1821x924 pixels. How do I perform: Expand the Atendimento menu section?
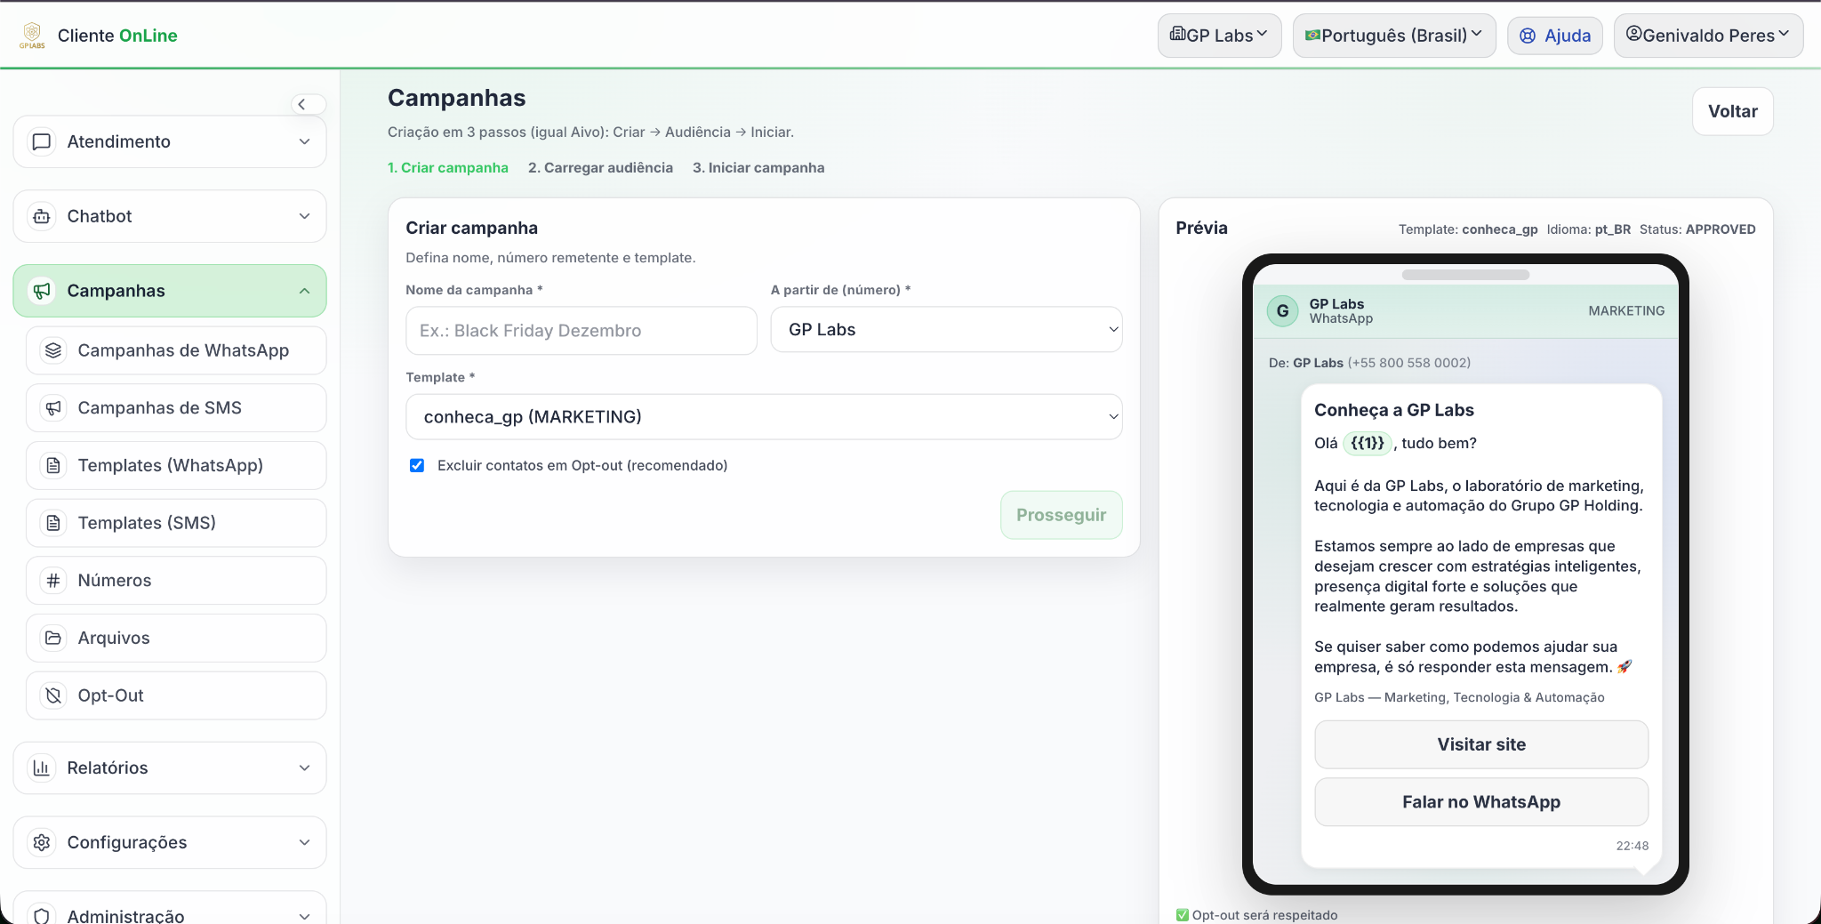[x=170, y=141]
